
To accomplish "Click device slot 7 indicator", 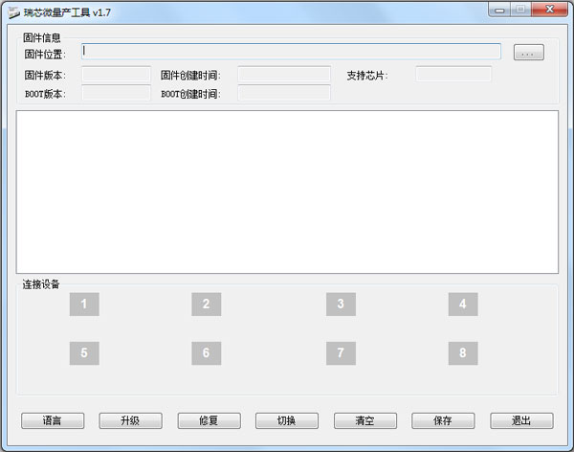I will [x=341, y=353].
